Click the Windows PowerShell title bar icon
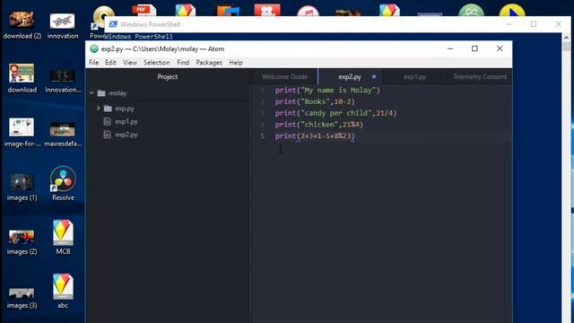 [113, 24]
